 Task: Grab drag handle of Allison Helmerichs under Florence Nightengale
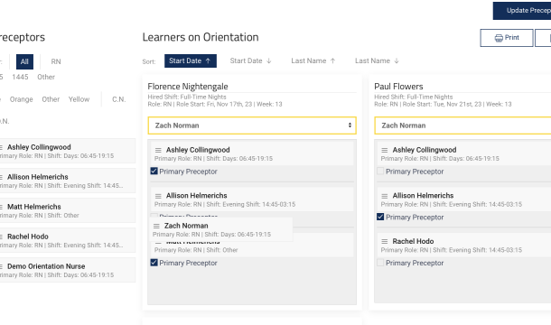pos(158,196)
